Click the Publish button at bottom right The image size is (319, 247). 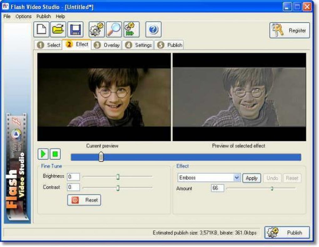(x=287, y=232)
